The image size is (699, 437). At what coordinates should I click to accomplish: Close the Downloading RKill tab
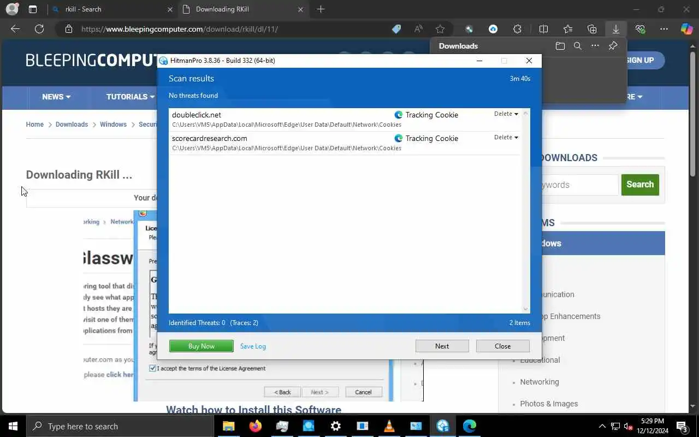[300, 9]
